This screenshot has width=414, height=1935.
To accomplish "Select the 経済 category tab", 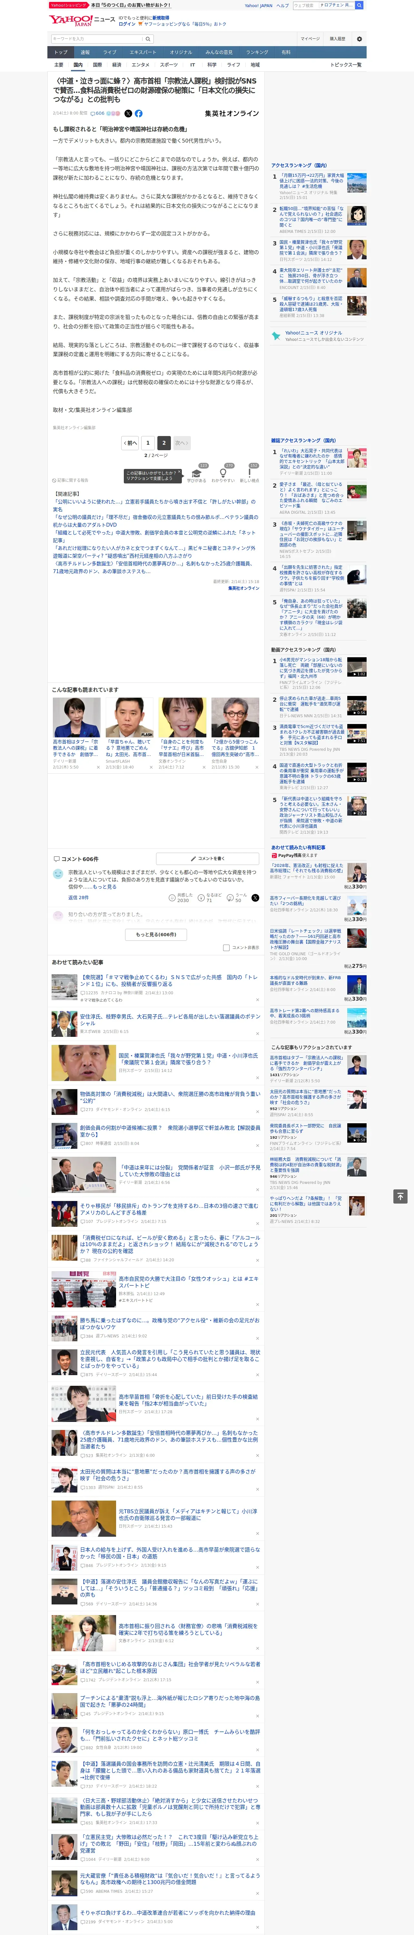I will point(116,64).
